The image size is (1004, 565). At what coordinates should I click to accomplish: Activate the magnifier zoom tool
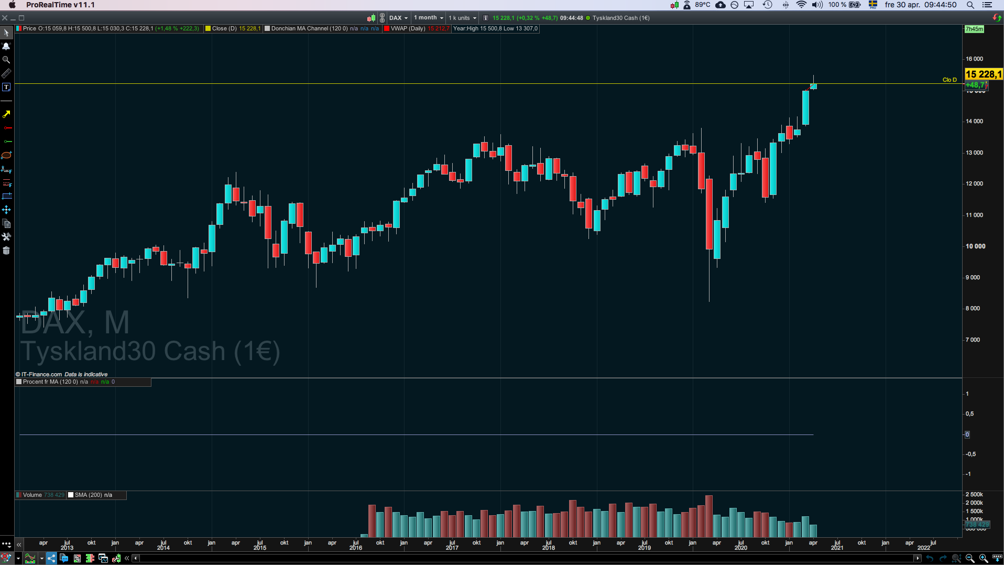pyautogui.click(x=6, y=60)
